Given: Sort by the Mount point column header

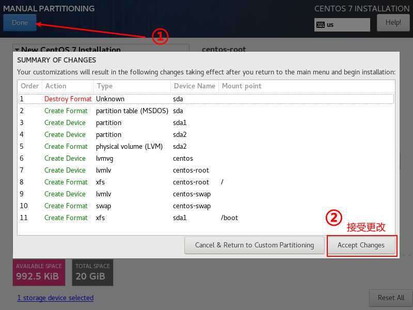Looking at the screenshot, I should point(307,86).
